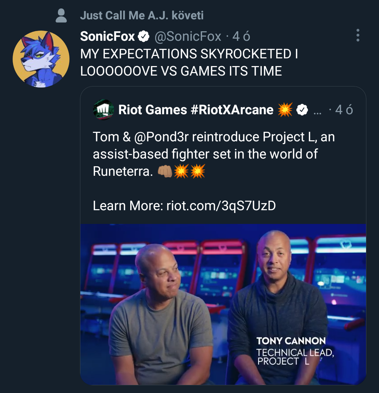Open the riot.com/3qS7UzD link
Screen dimensions: 379x393
(x=221, y=206)
